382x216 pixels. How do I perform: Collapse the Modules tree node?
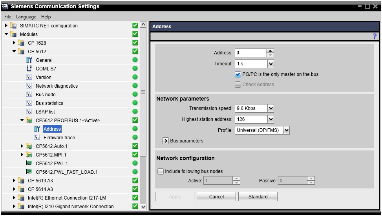(x=6, y=34)
